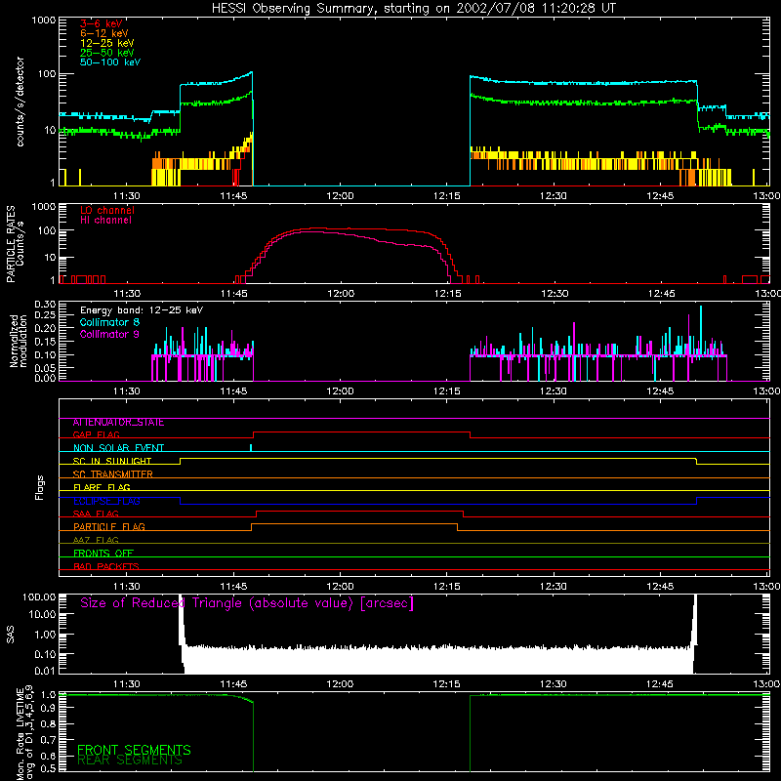
Task: Click the PARTICLE RATES Counts/s axis label
Action: click(x=15, y=244)
